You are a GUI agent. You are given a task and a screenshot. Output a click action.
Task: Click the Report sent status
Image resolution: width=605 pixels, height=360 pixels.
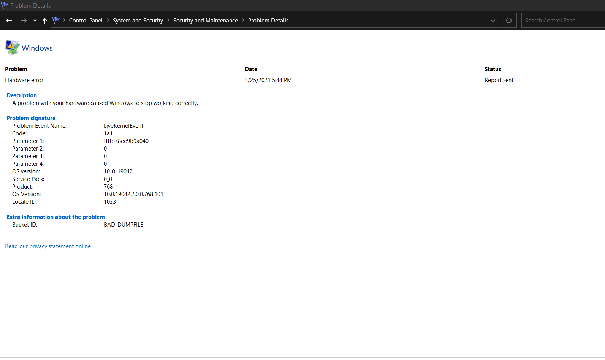pos(499,80)
